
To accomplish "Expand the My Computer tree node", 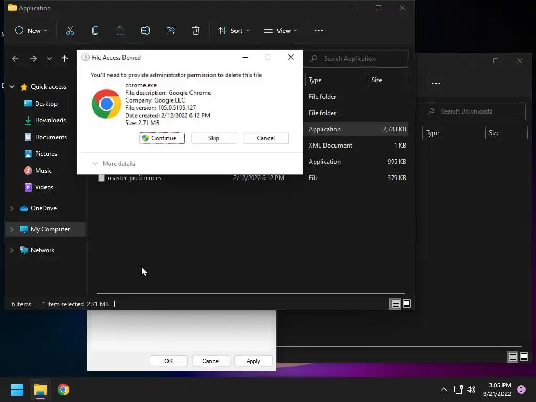I will (x=12, y=229).
